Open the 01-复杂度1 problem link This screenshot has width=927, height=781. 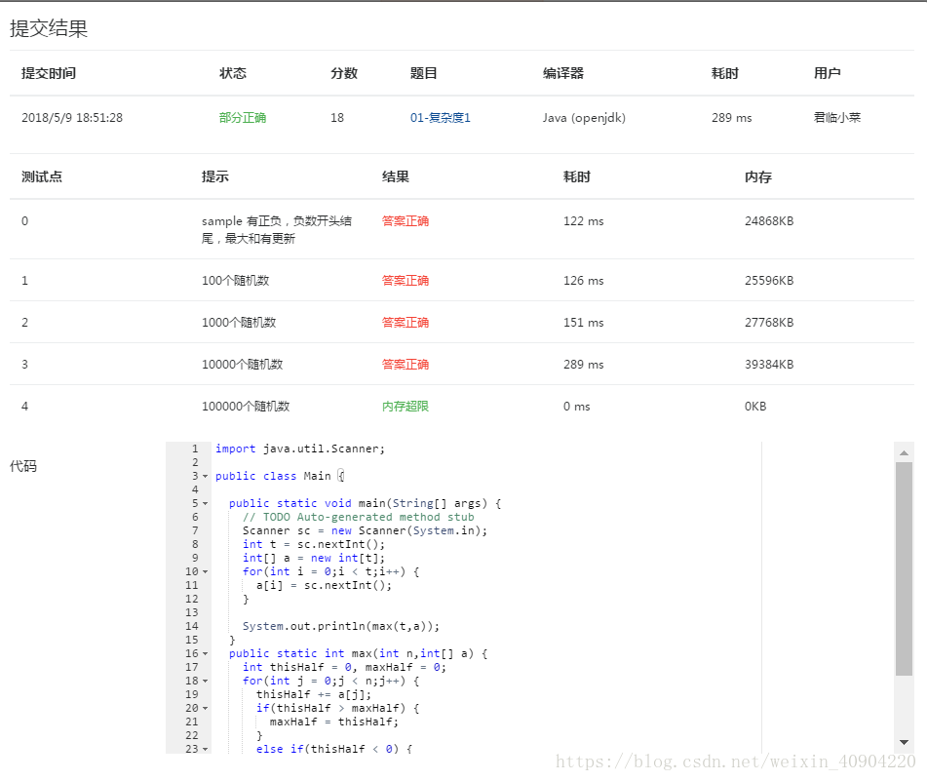tap(440, 118)
